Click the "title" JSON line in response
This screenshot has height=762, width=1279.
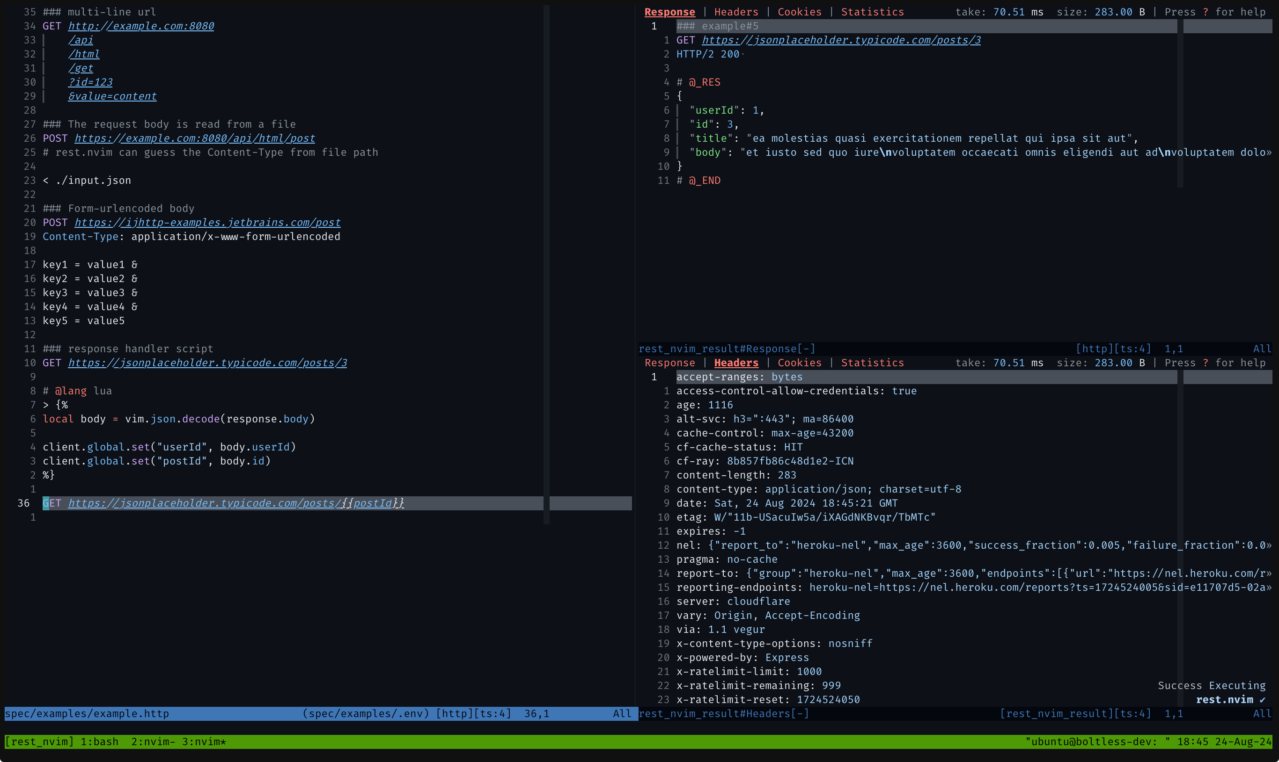914,138
